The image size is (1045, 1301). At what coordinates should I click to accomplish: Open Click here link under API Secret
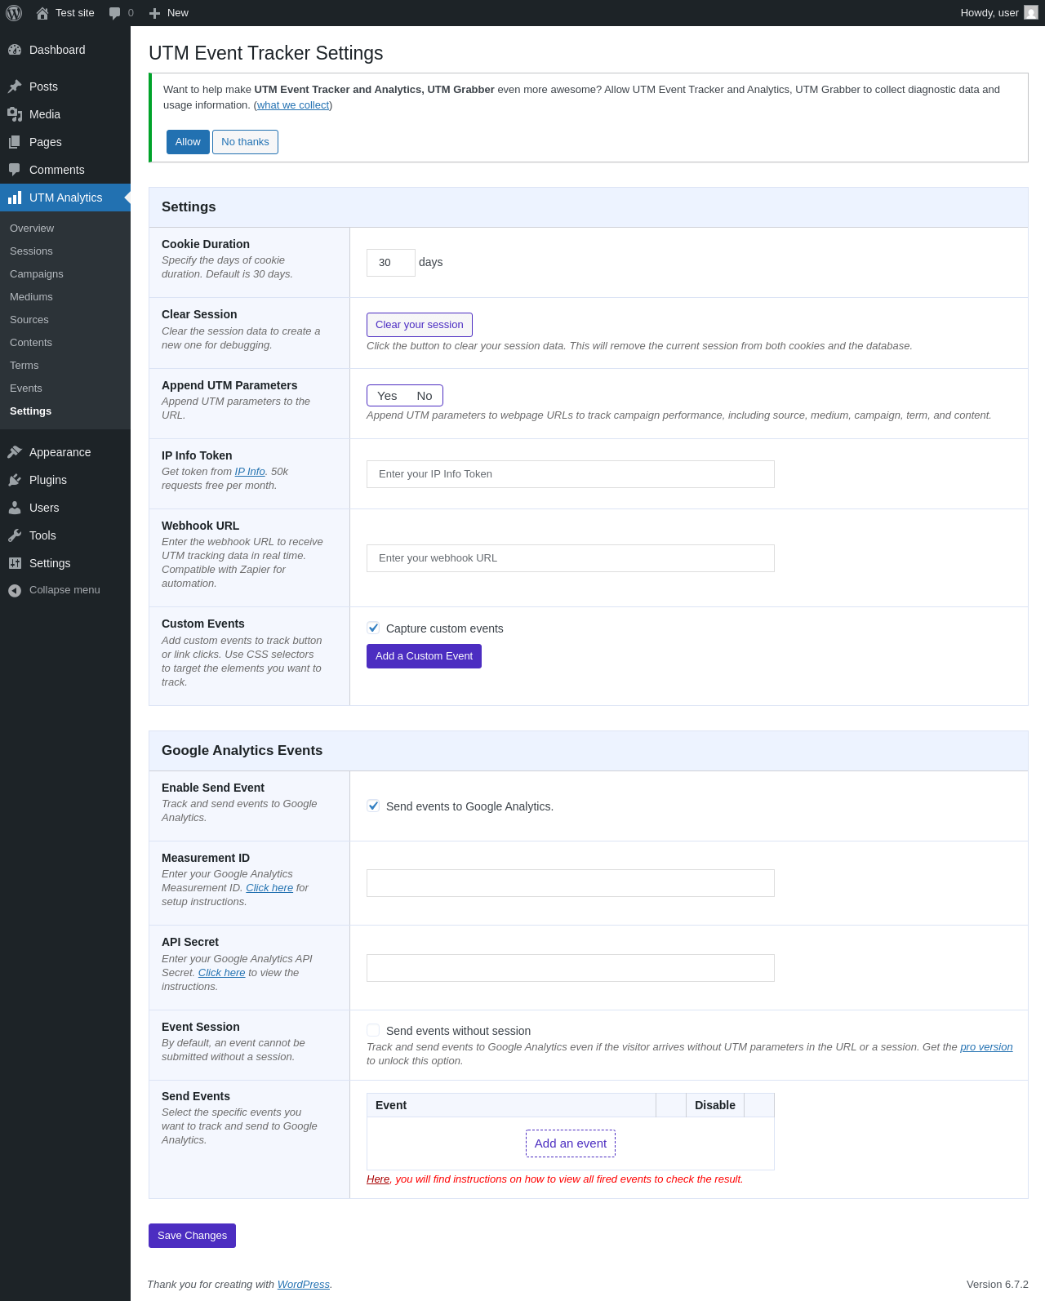coord(222,973)
